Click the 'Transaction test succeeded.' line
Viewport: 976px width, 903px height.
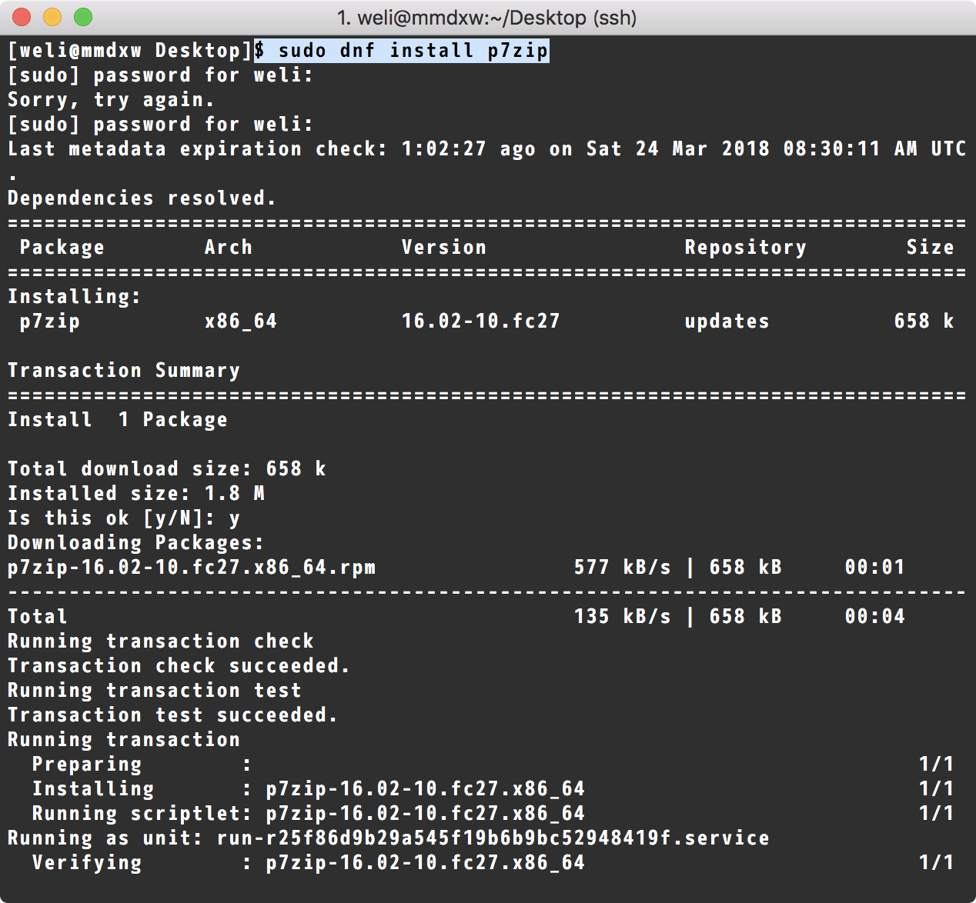[173, 715]
